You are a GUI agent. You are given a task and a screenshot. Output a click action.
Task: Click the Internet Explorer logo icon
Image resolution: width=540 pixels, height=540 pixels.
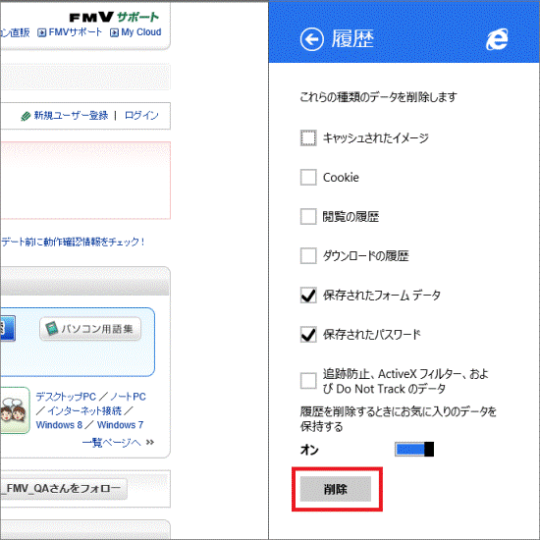497,39
